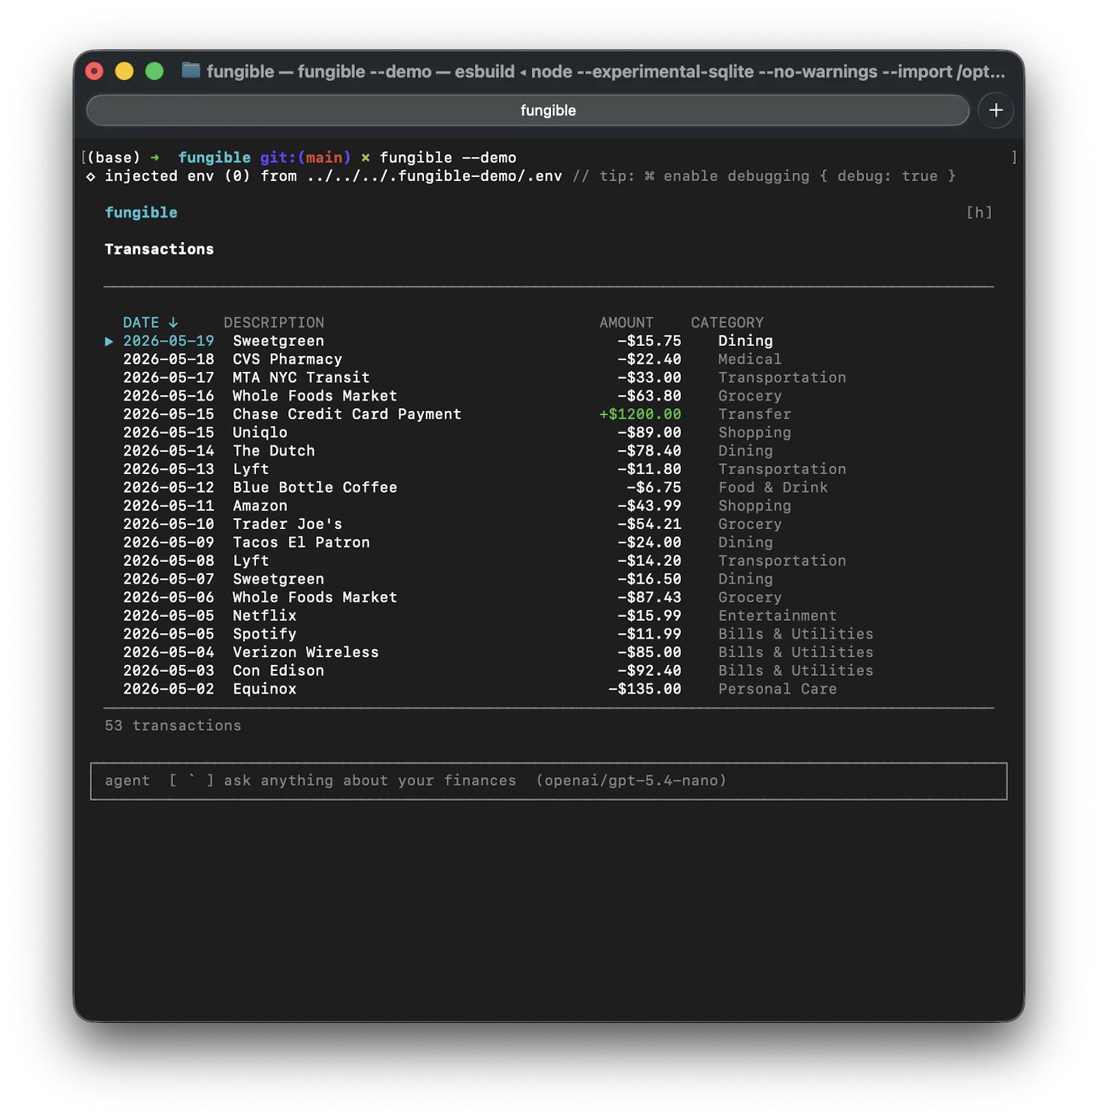Click the git:(main) branch in prompt
The height and width of the screenshot is (1119, 1098).
pyautogui.click(x=305, y=157)
